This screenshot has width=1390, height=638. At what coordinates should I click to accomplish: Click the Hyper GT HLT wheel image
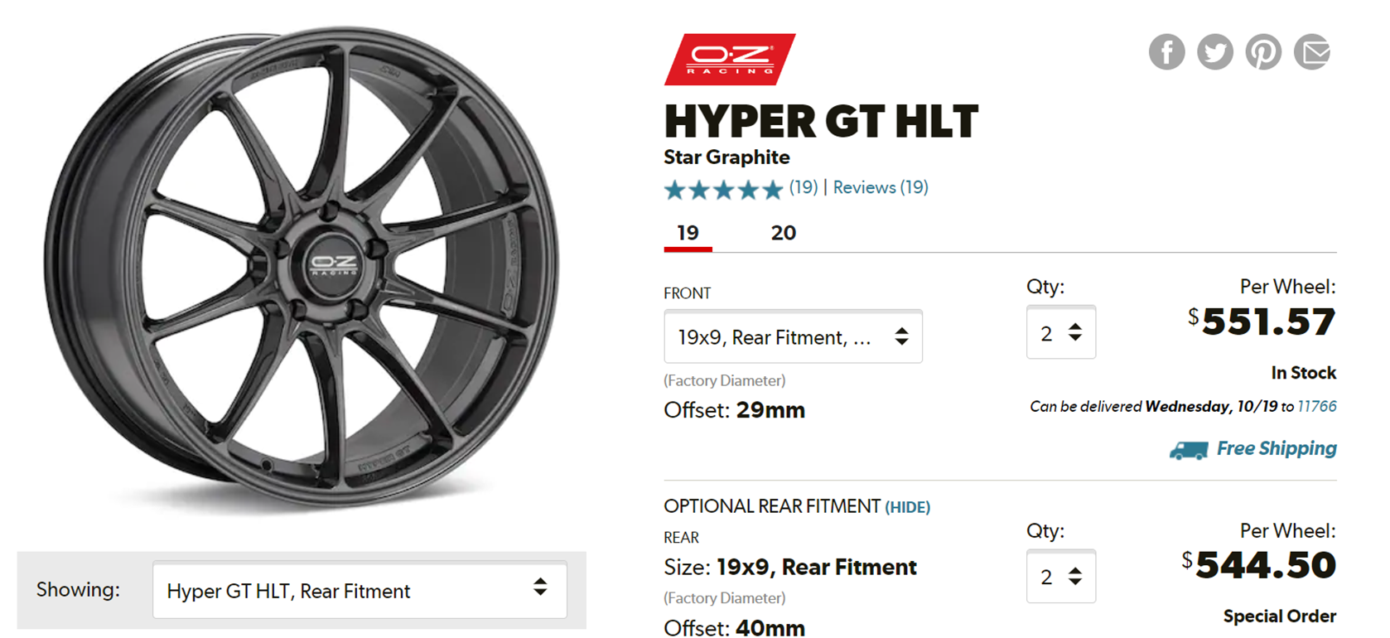[302, 265]
